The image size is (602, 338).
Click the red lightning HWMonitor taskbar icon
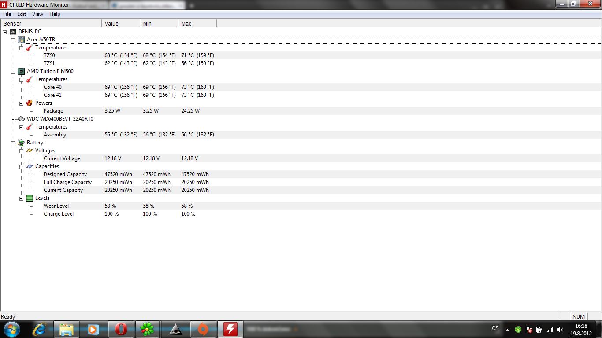tap(230, 329)
